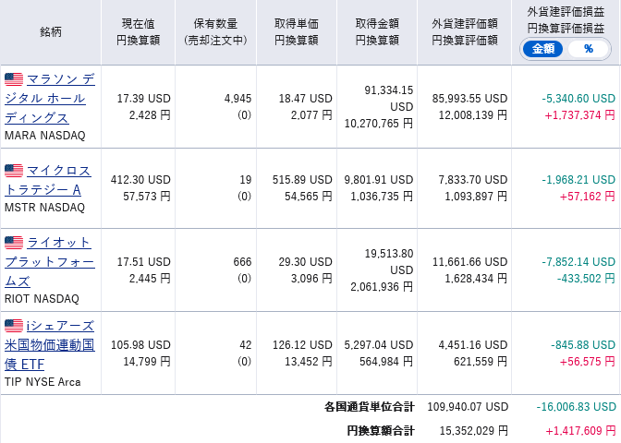Click the 現在値 円換算額 column header
Screen dimensions: 621x443
coord(138,31)
